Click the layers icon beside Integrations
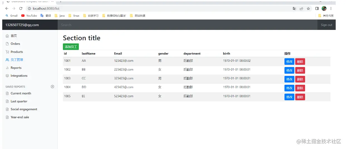The image size is (346, 149). [7, 76]
